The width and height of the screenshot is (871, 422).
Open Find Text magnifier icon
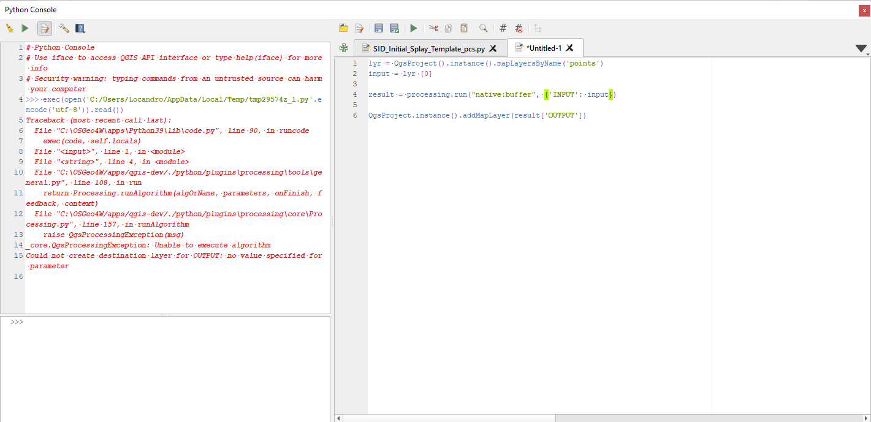(x=484, y=28)
